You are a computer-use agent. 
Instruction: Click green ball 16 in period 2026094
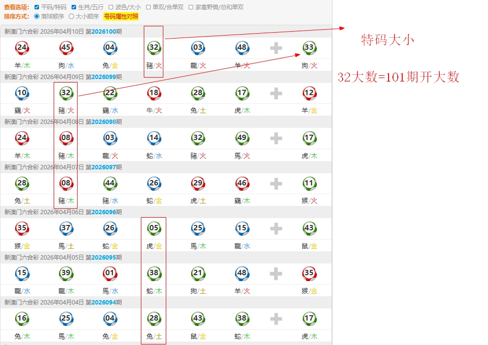point(22,318)
